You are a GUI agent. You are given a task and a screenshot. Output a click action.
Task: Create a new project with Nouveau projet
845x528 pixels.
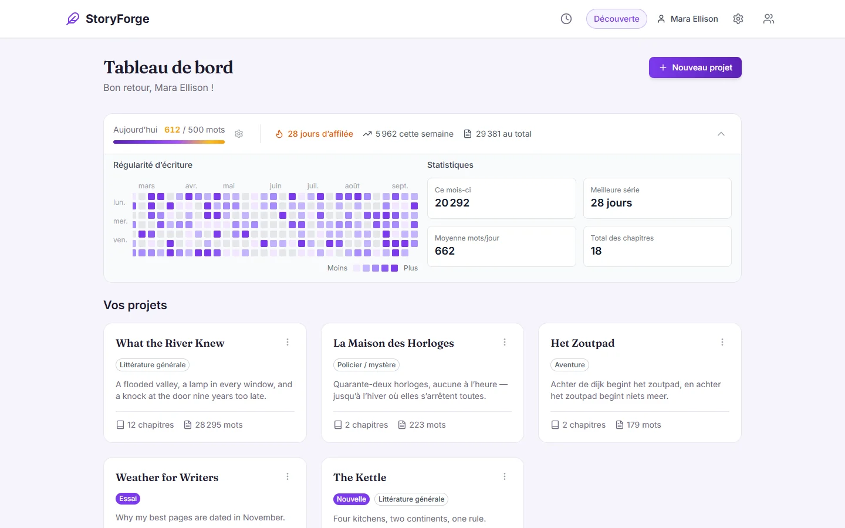[x=695, y=67]
